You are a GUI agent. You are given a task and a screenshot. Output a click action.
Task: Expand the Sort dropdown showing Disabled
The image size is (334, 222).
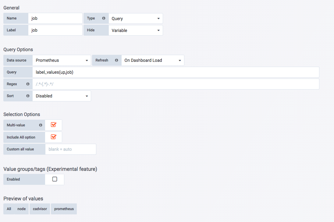(x=62, y=96)
